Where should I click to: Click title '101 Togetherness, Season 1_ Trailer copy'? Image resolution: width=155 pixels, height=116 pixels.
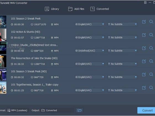tap(35, 85)
